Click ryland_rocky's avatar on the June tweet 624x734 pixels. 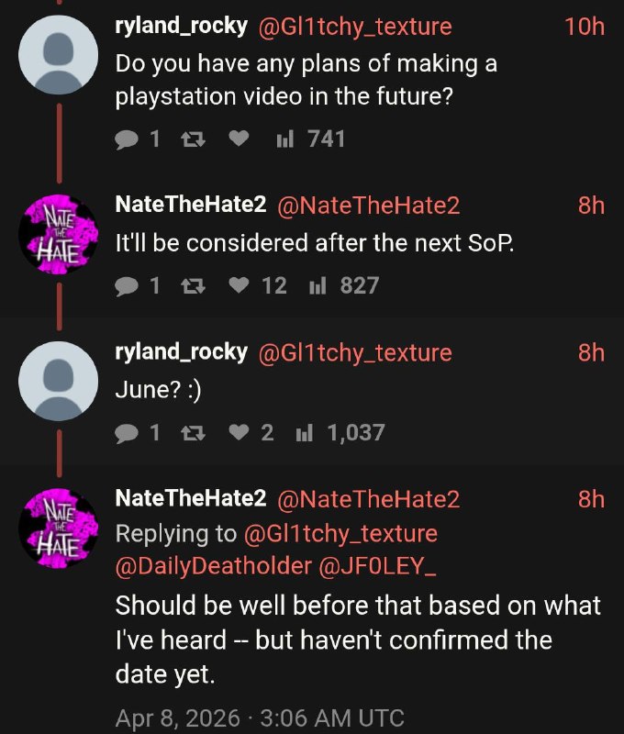(58, 381)
